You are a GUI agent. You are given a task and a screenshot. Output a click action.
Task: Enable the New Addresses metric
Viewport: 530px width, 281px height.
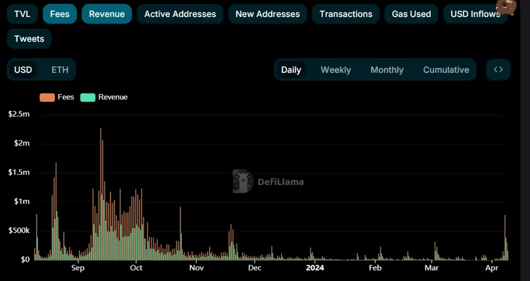(267, 14)
